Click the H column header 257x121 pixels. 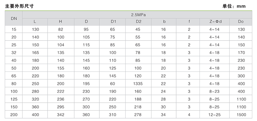coord(60,22)
